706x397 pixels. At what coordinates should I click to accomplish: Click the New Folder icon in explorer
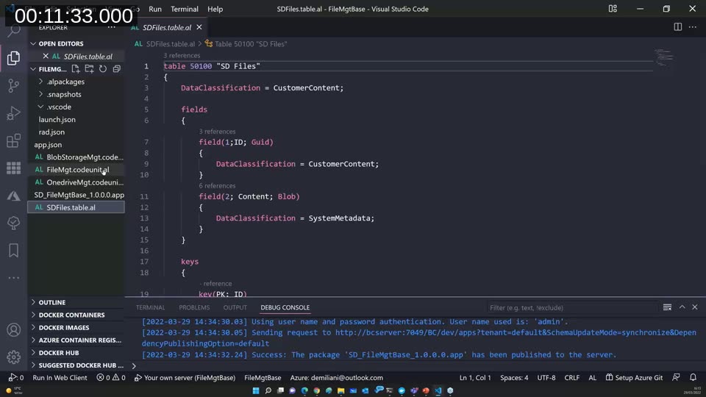tap(89, 69)
